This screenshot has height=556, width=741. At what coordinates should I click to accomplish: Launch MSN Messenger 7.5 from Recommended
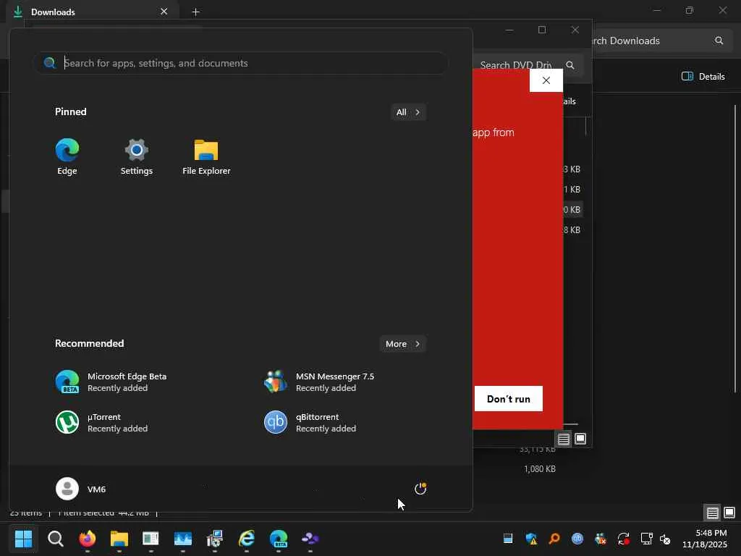[319, 382]
